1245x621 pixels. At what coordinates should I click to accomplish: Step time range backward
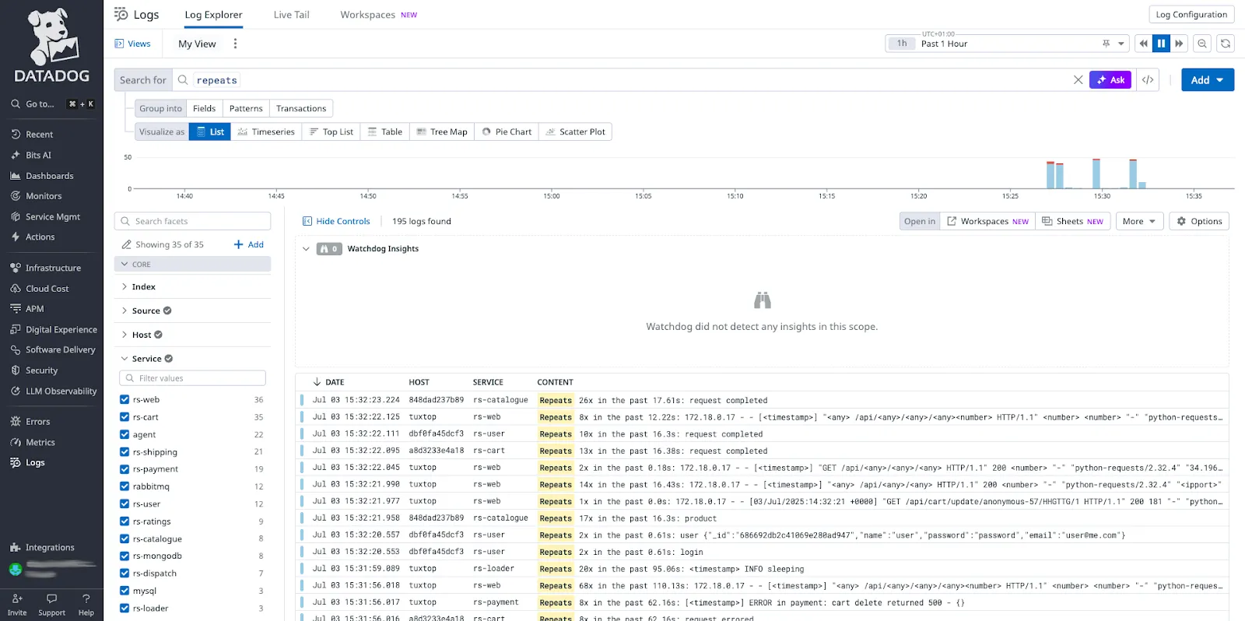point(1143,44)
